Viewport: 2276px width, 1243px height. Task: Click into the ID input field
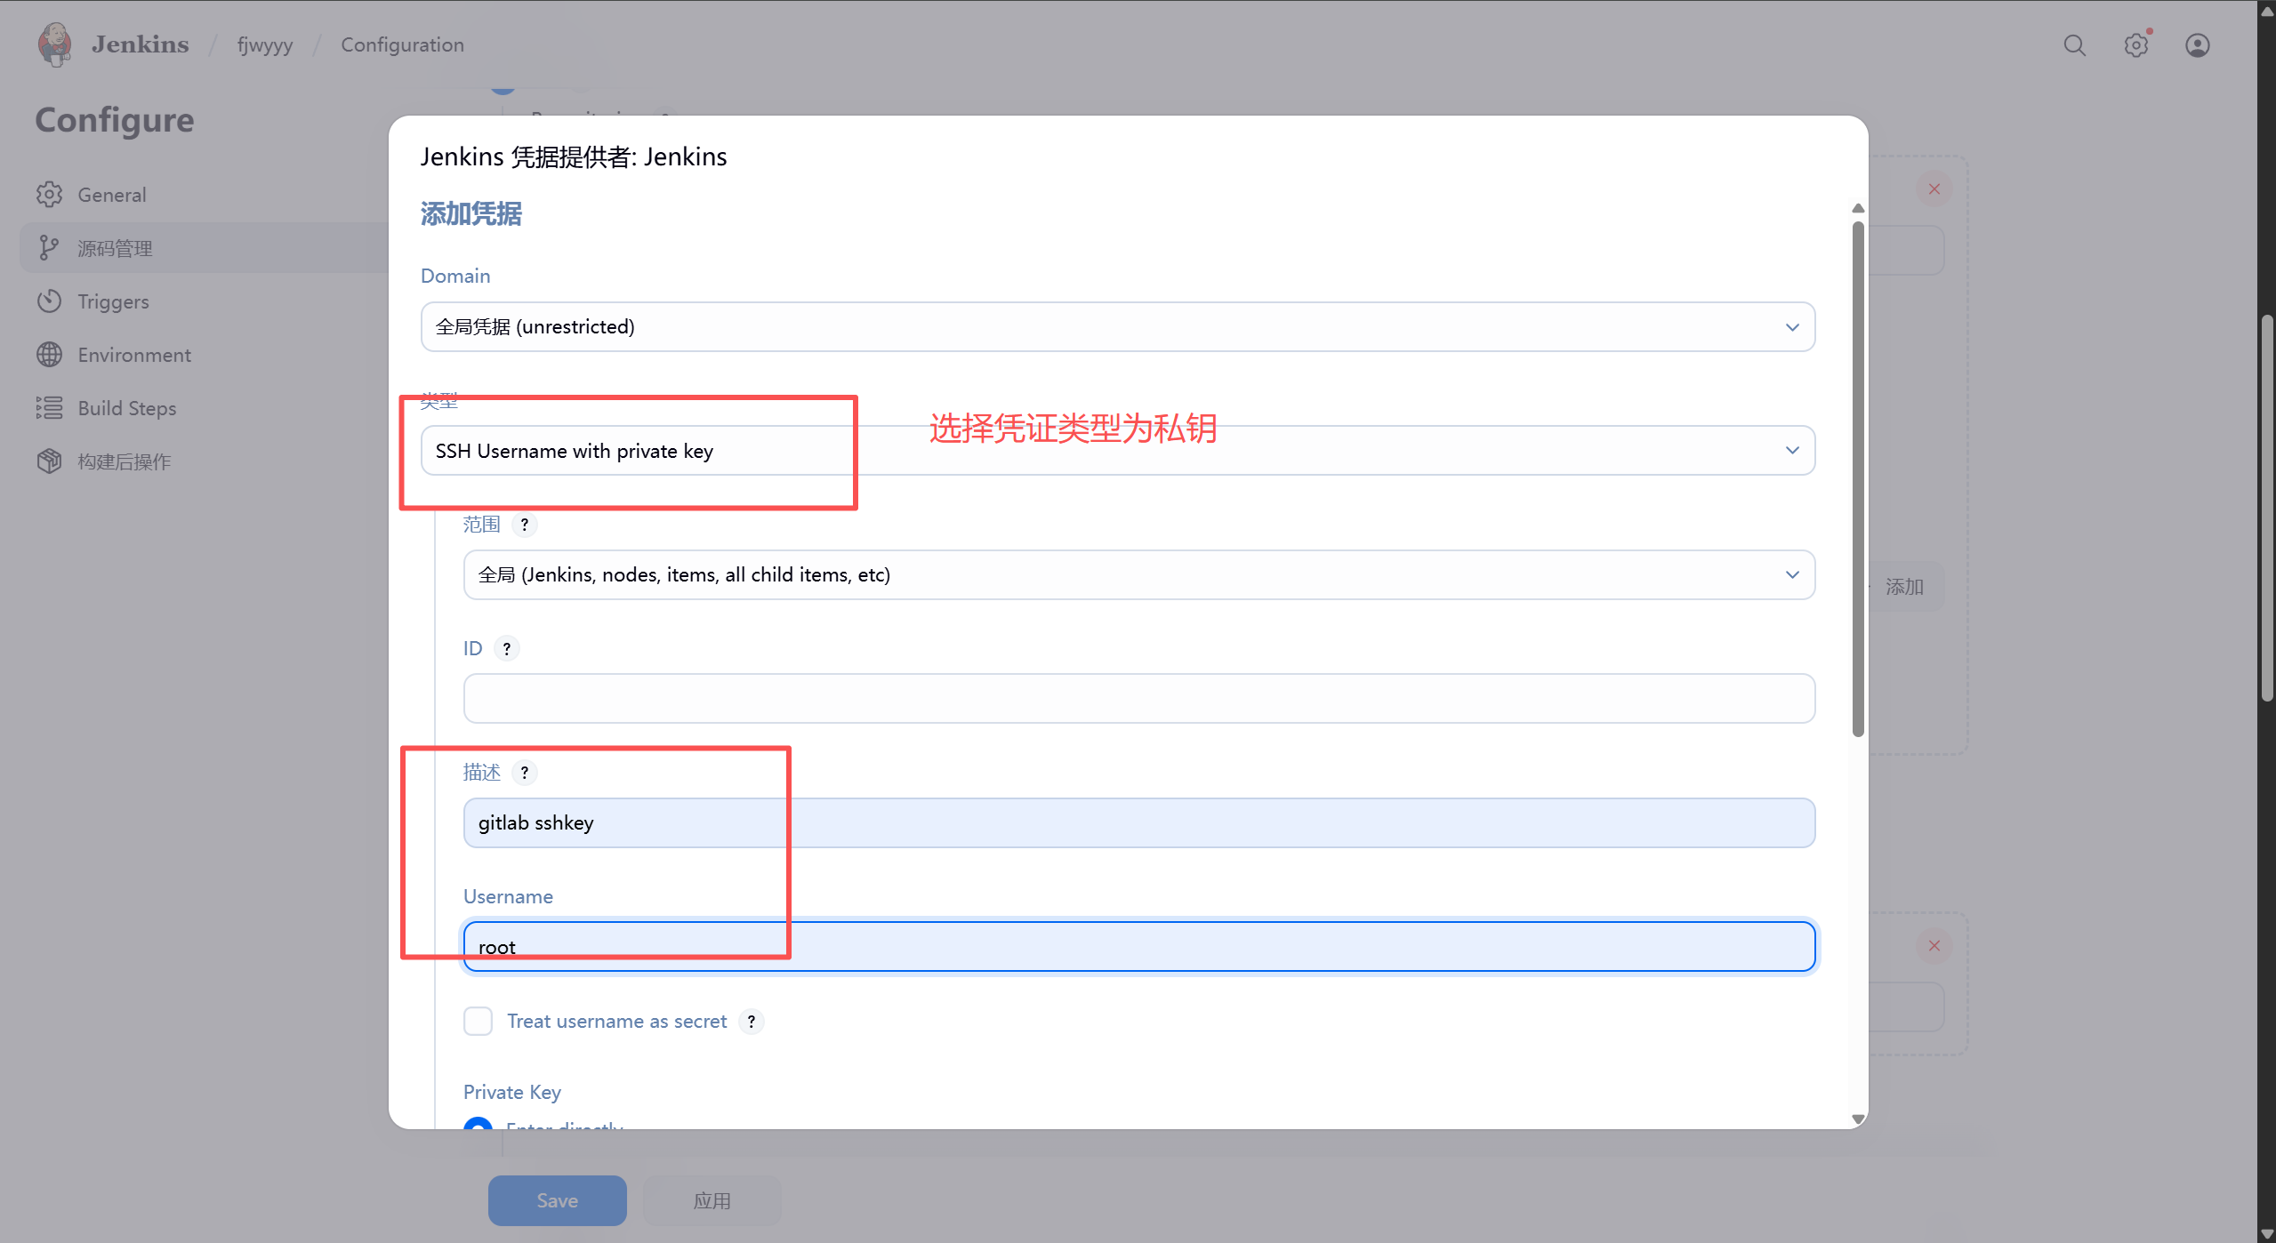click(1138, 699)
